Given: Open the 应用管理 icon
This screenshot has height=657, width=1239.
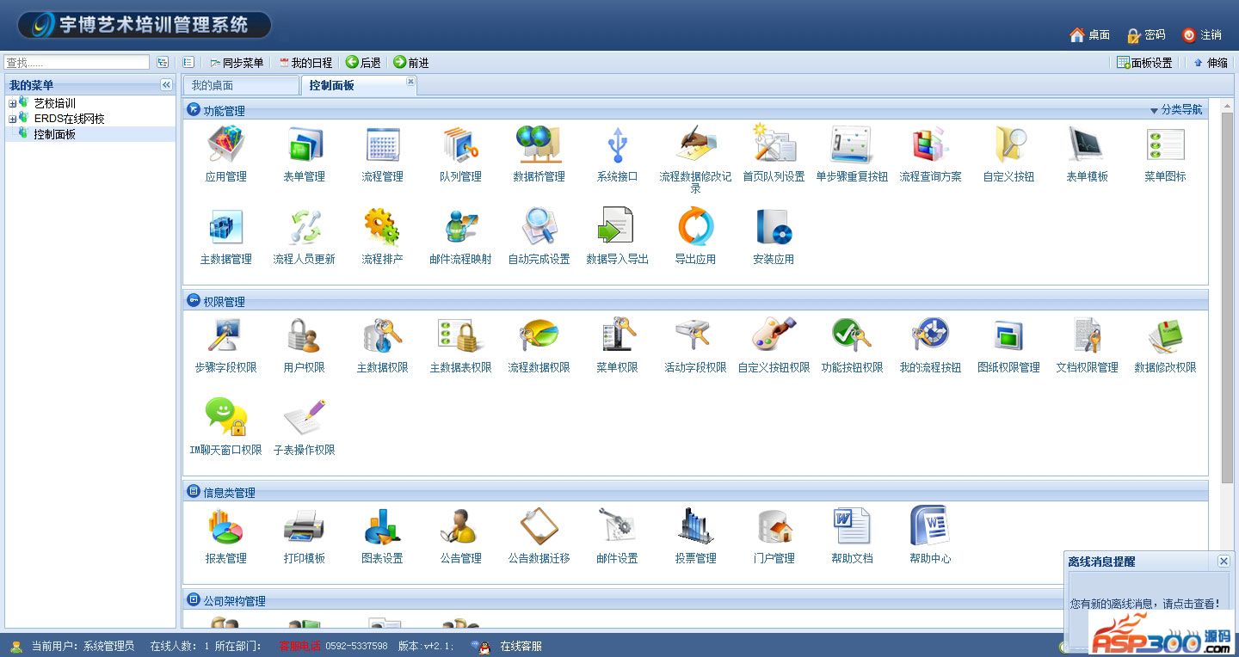Looking at the screenshot, I should (226, 144).
